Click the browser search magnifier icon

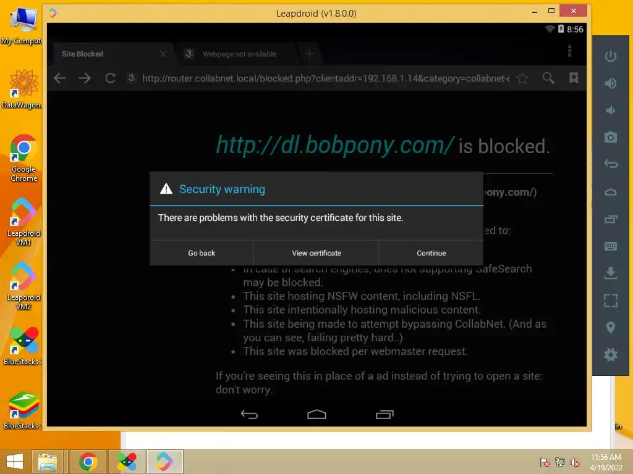548,78
